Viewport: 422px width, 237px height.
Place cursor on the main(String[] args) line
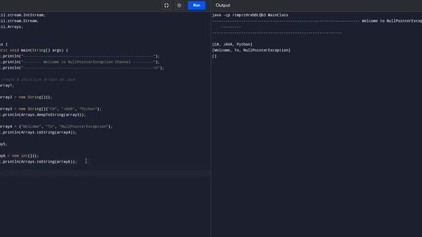pos(34,50)
